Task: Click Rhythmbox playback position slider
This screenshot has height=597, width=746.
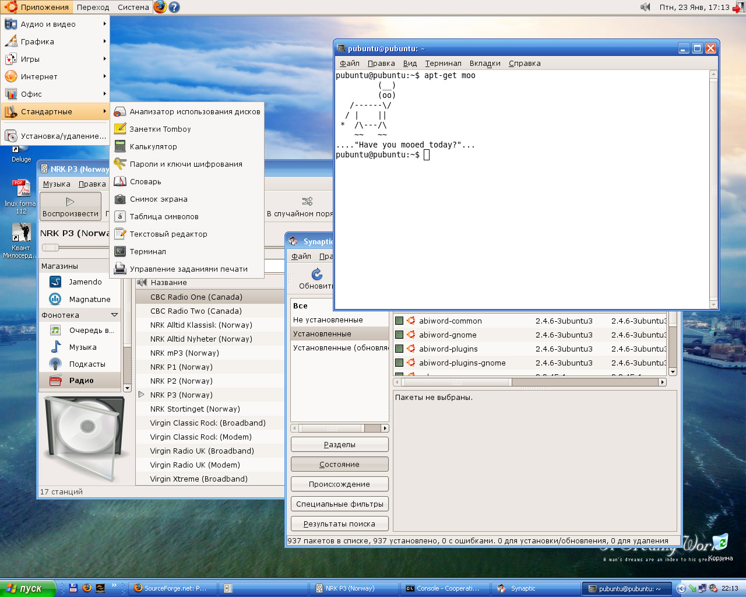Action: click(x=51, y=247)
